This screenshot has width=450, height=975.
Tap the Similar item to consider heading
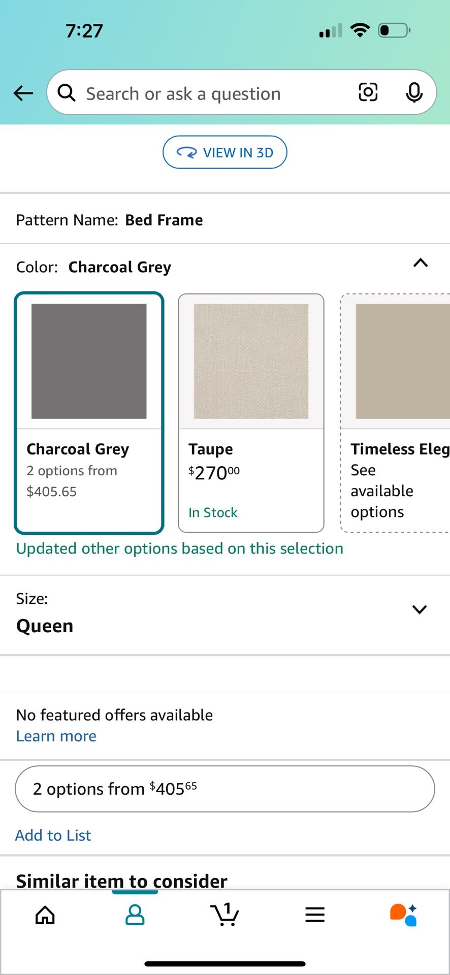(x=121, y=881)
